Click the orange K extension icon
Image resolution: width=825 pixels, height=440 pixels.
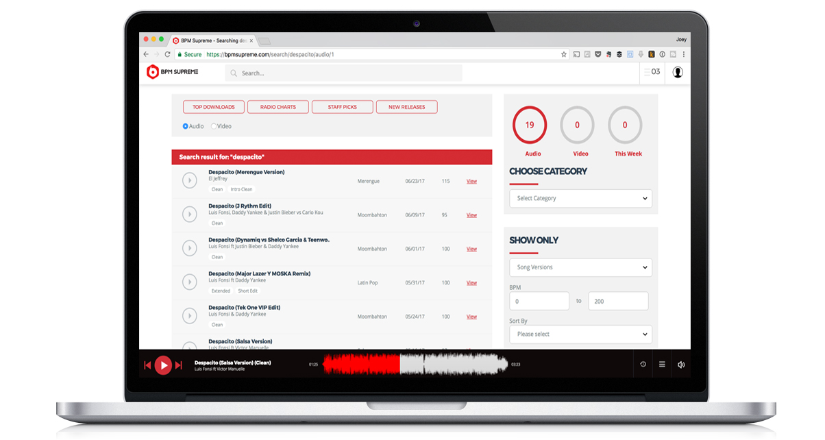coord(652,54)
